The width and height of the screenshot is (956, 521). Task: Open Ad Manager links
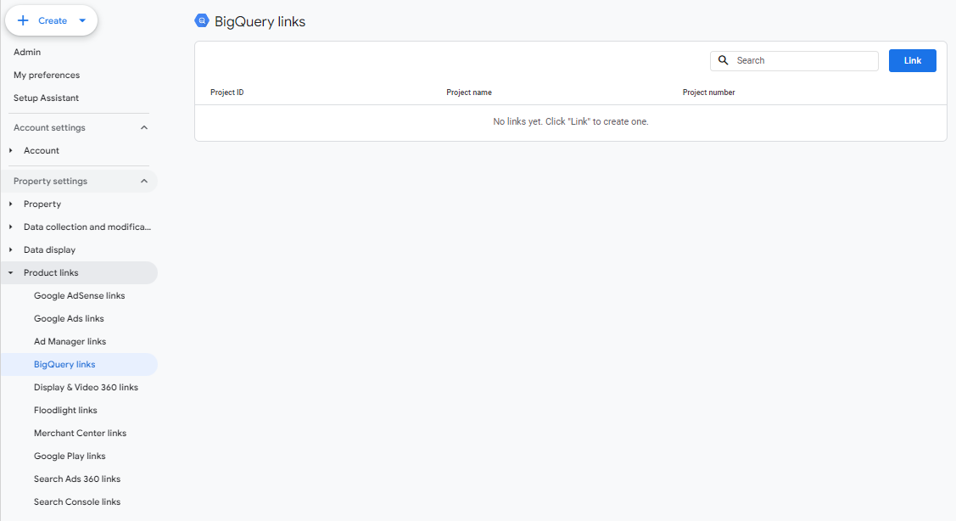[x=70, y=342]
